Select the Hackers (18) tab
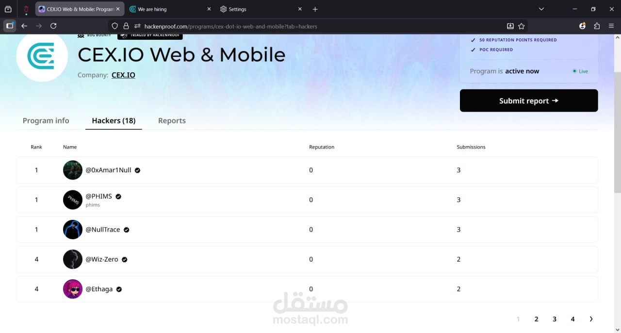The height and width of the screenshot is (333, 621). [114, 120]
